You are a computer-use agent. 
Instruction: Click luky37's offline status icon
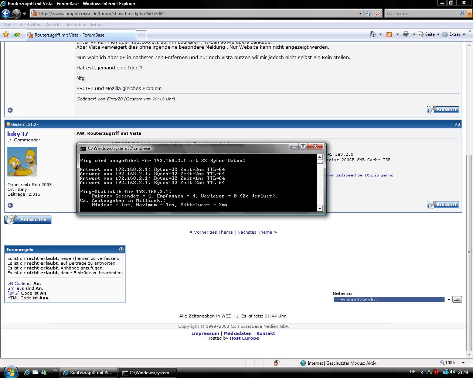10,205
